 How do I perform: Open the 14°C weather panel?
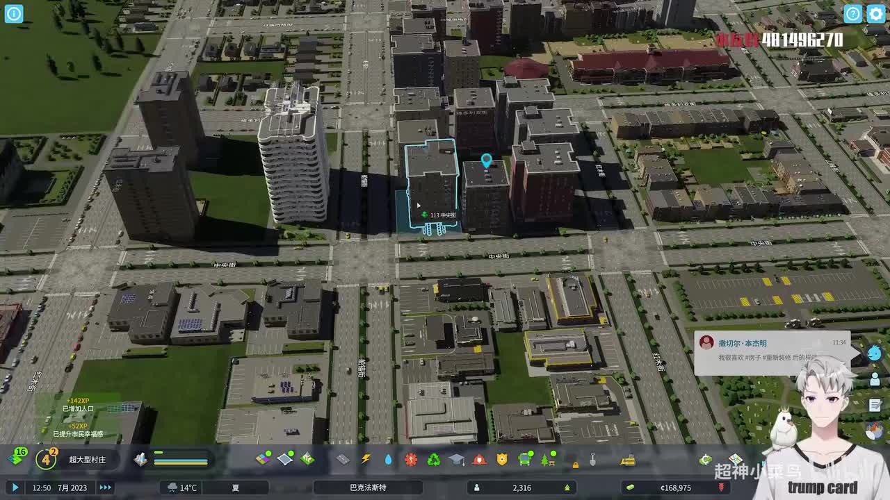[x=183, y=487]
